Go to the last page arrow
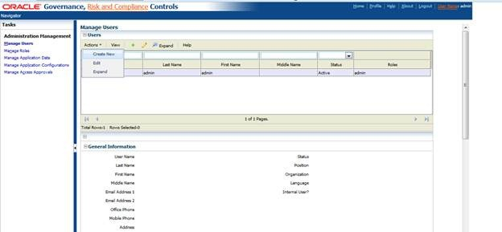This screenshot has height=232, width=502. 426,119
